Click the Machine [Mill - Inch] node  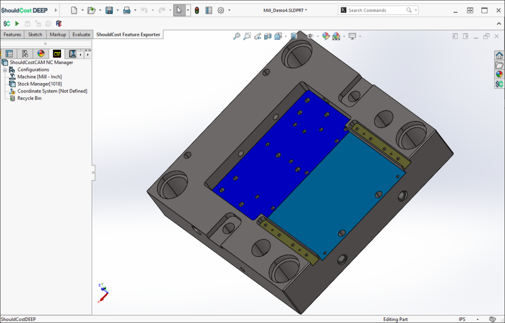pyautogui.click(x=39, y=76)
